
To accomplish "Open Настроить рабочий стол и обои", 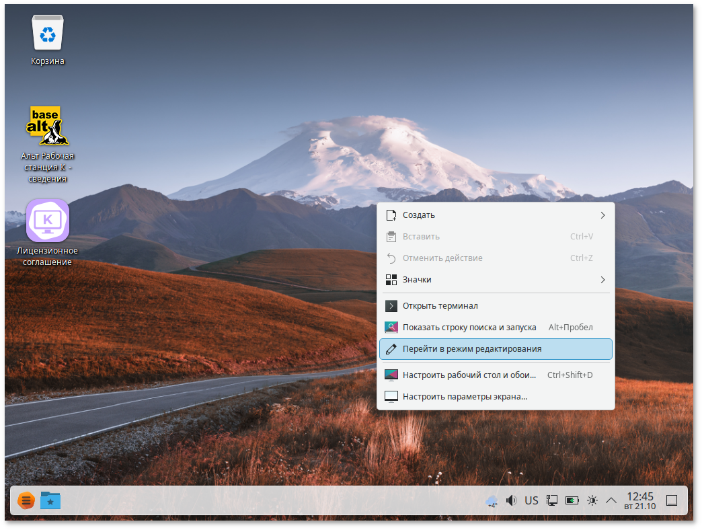I will pos(469,375).
